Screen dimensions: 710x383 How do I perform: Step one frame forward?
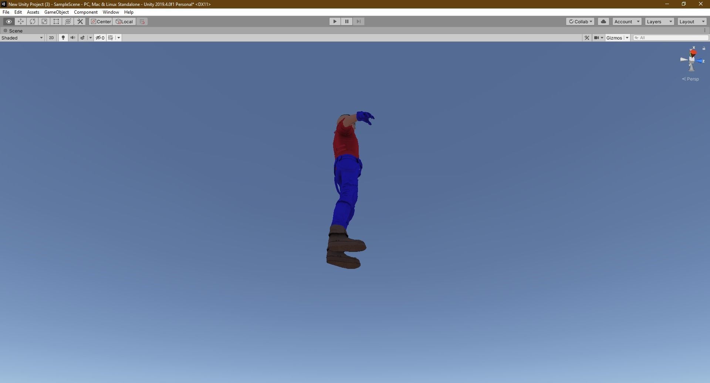(x=359, y=21)
